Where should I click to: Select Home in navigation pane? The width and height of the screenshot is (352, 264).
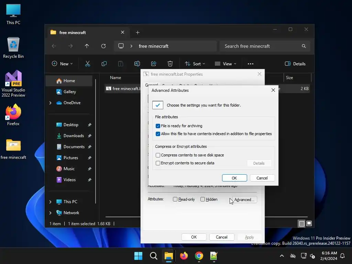pos(69,81)
